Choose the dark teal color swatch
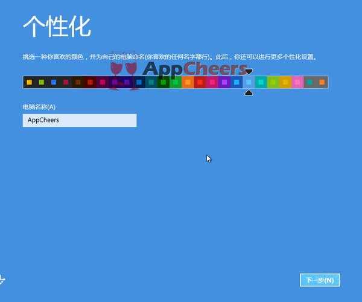The image size is (362, 302). (x=151, y=82)
